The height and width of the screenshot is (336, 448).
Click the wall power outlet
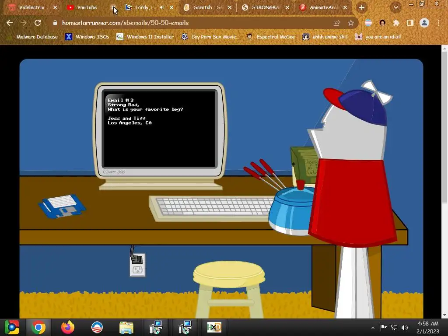(137, 265)
